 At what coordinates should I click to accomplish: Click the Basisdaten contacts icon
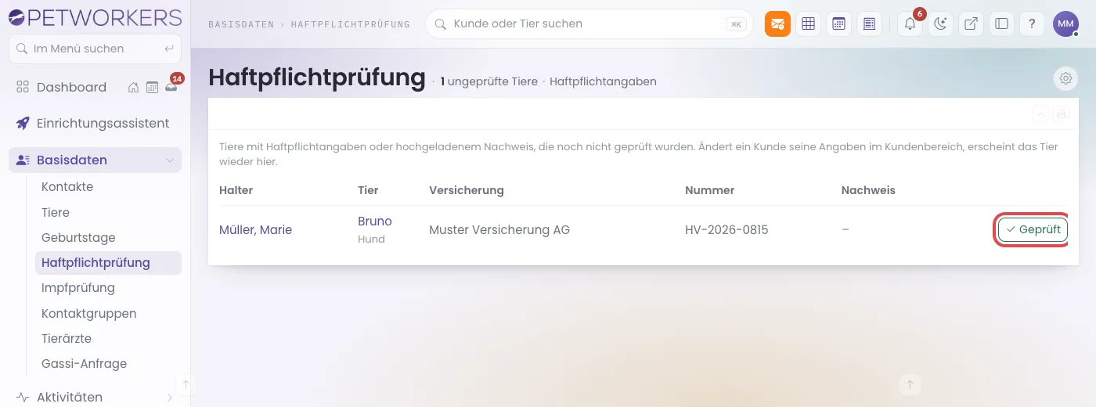23,160
